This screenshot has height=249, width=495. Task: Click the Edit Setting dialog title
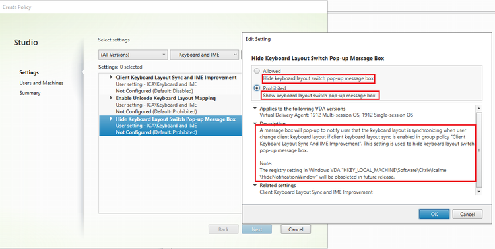(x=258, y=39)
